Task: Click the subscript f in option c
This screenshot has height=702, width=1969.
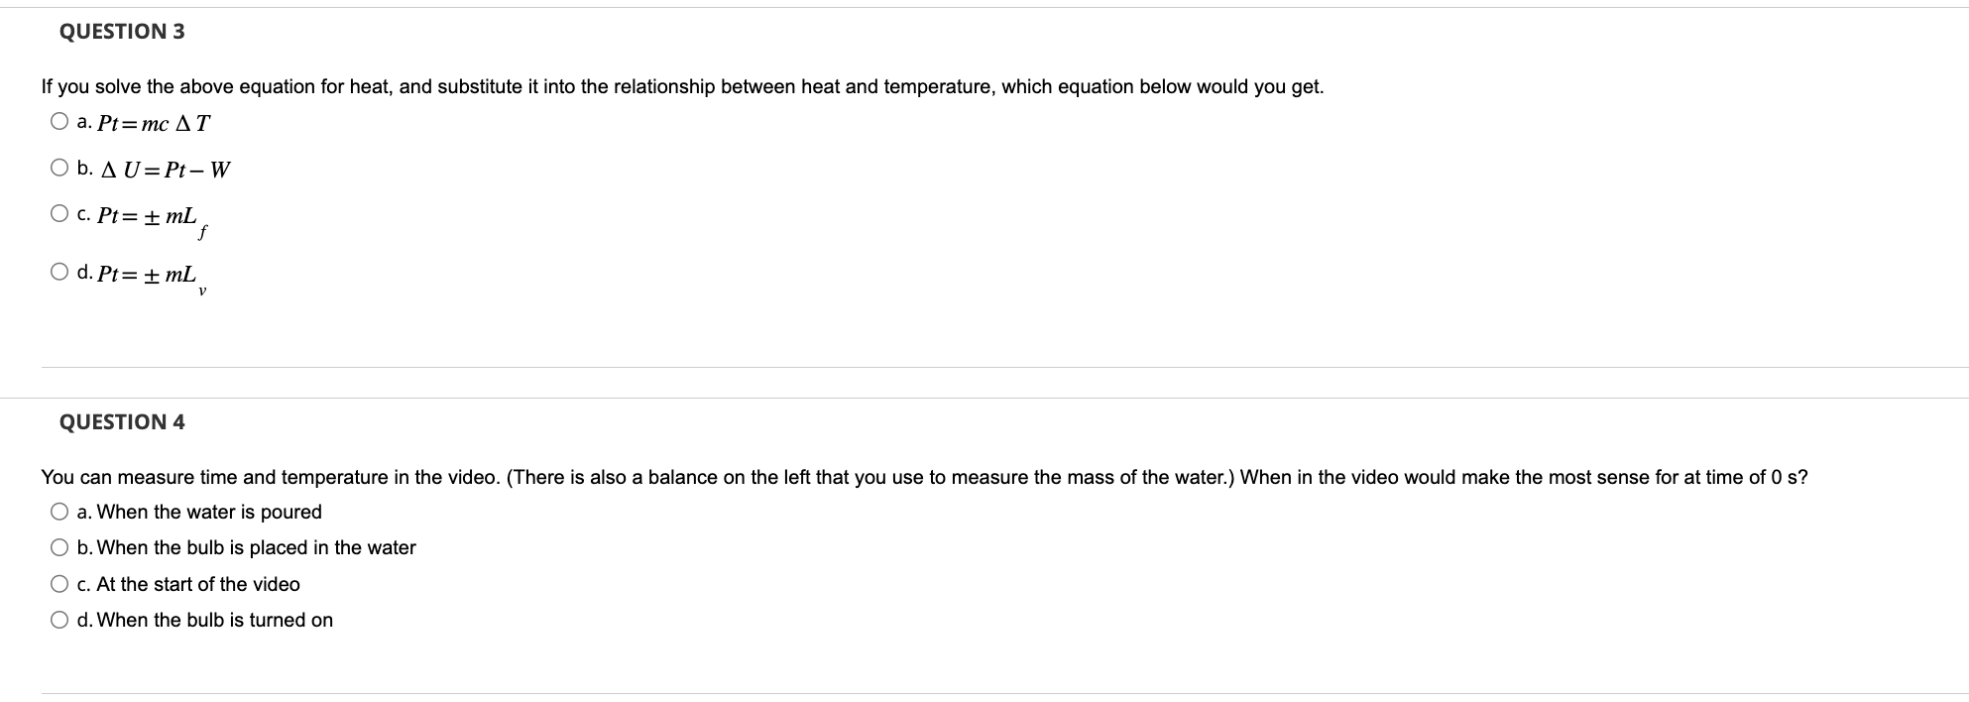Action: [x=202, y=232]
